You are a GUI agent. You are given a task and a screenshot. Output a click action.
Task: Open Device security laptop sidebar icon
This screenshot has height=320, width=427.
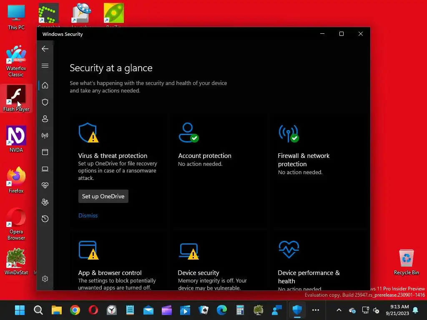point(45,169)
